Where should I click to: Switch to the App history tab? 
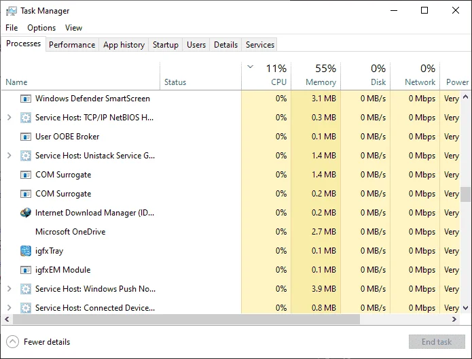tap(124, 45)
